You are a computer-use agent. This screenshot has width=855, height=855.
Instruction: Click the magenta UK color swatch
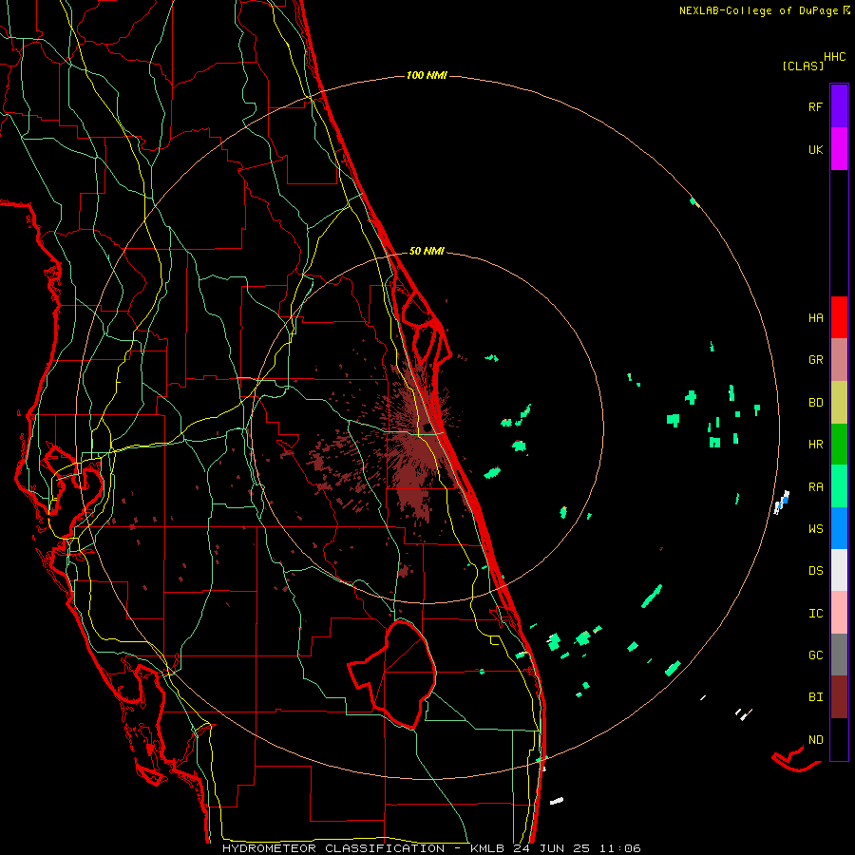[839, 149]
